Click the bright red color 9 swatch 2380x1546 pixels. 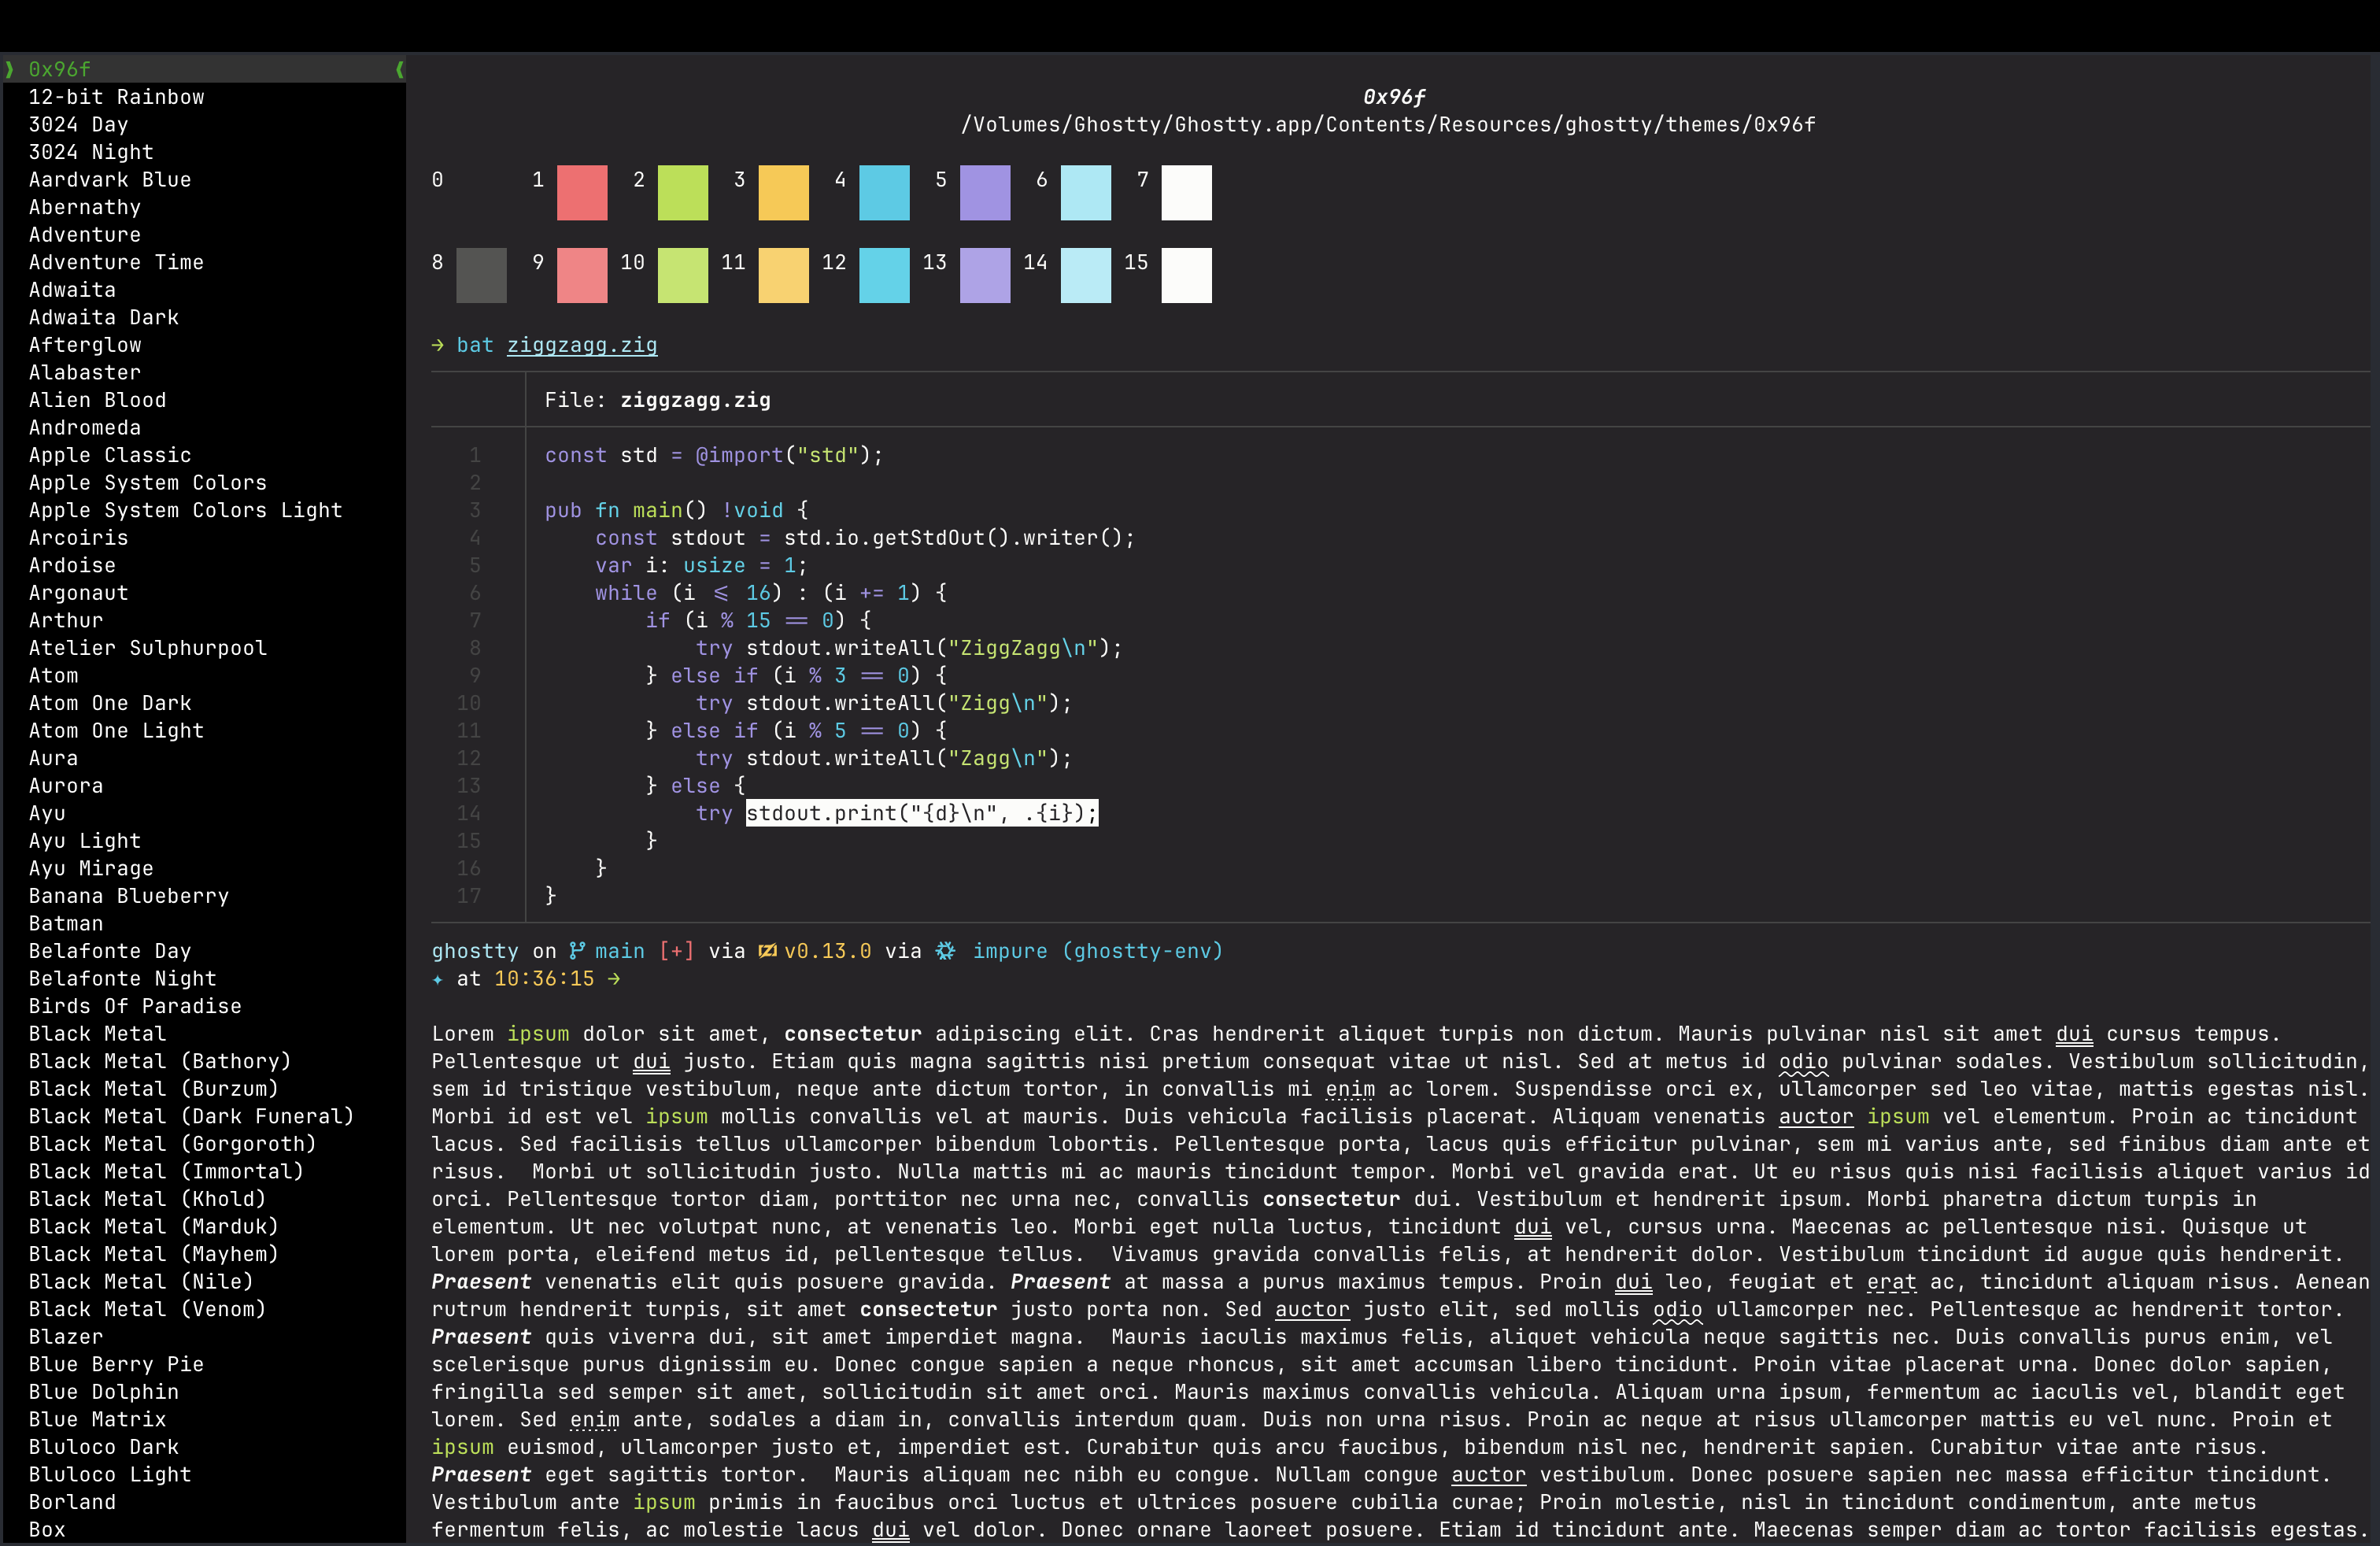582,275
